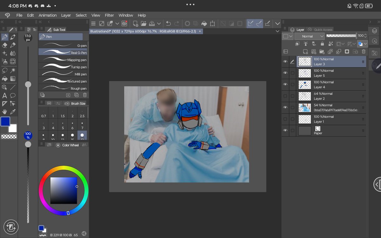Switch to the Quick Access tab
The width and height of the screenshot is (381, 238).
coord(320,30)
